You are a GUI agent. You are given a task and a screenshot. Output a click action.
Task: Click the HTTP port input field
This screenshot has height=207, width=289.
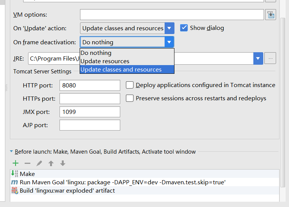click(x=90, y=86)
